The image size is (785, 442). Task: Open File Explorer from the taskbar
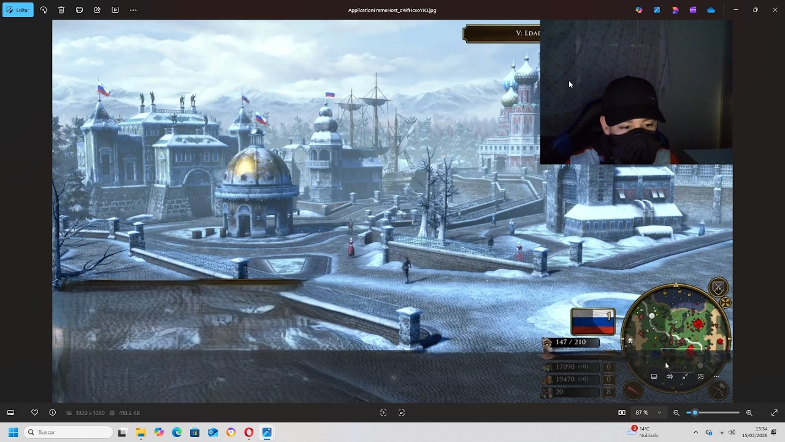point(140,432)
